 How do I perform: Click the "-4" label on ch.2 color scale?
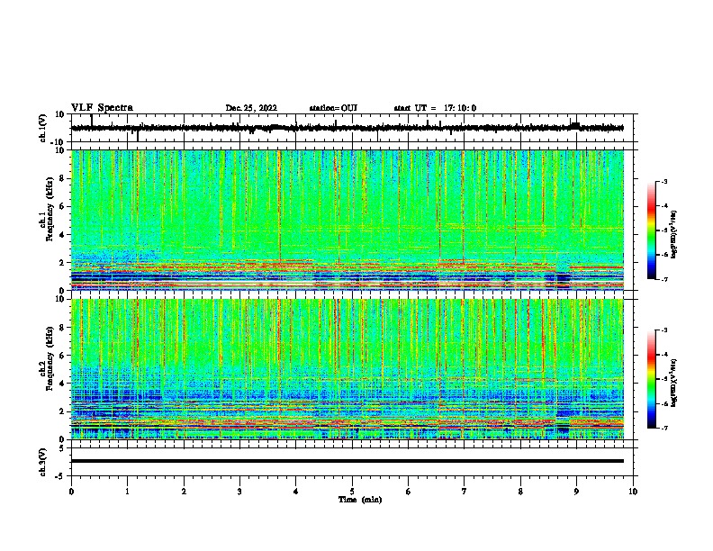click(663, 355)
